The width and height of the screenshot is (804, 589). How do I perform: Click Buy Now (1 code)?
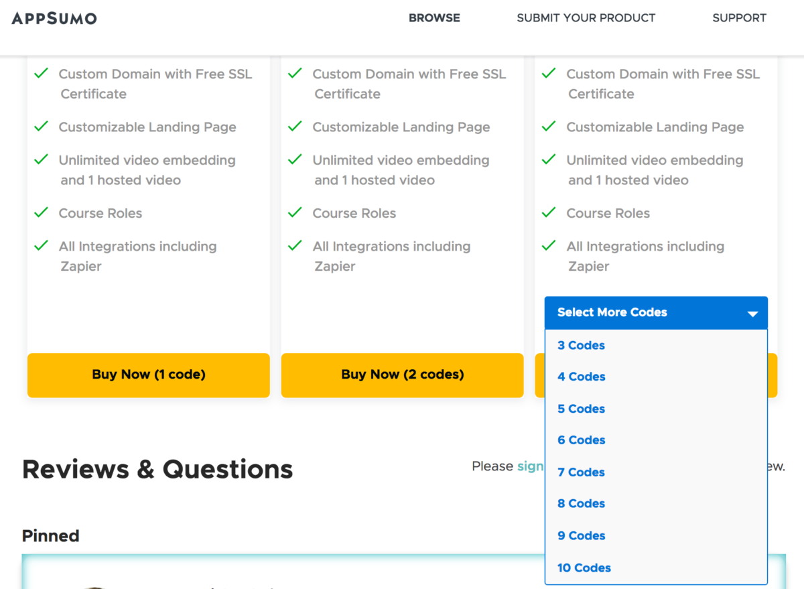coord(148,375)
